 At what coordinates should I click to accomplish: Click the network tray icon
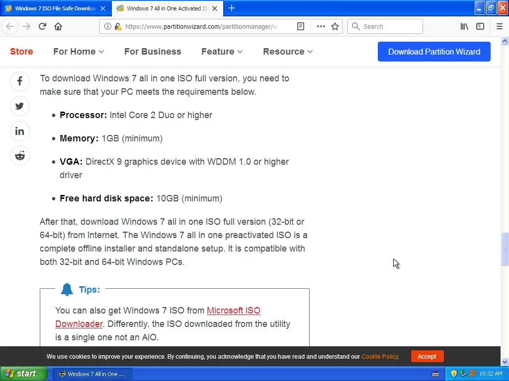tap(463, 374)
